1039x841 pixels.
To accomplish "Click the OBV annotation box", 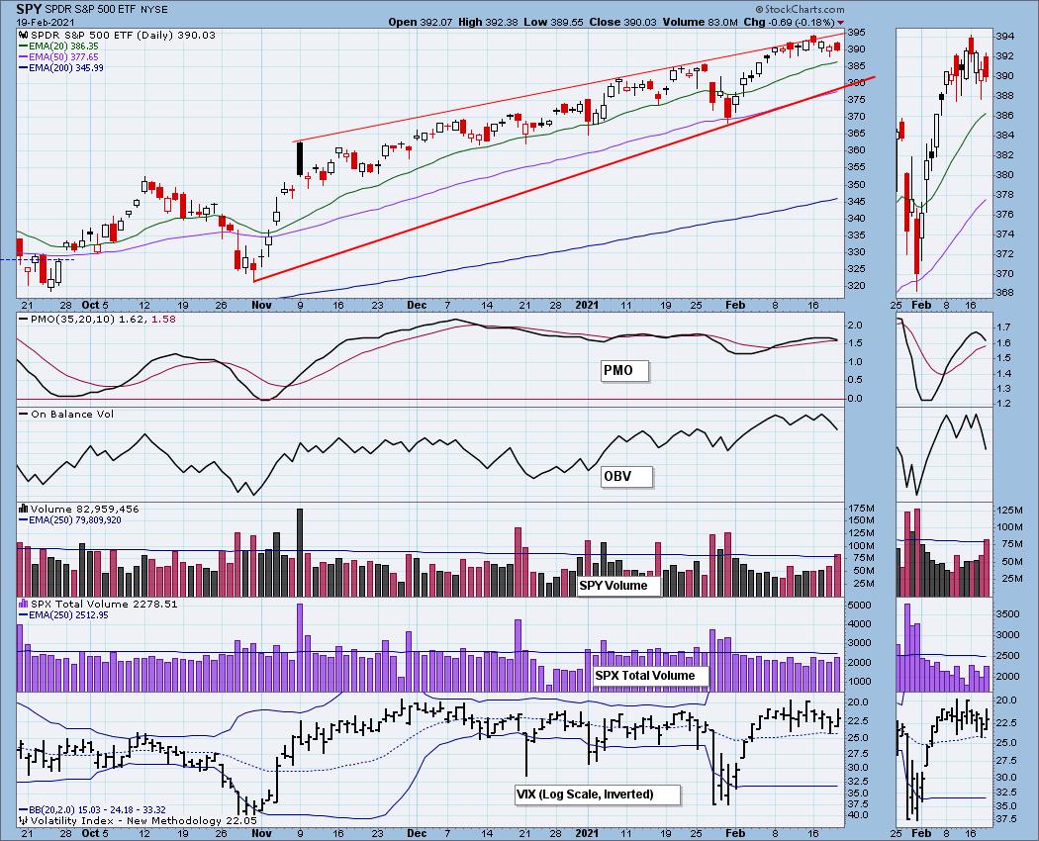I will point(626,477).
